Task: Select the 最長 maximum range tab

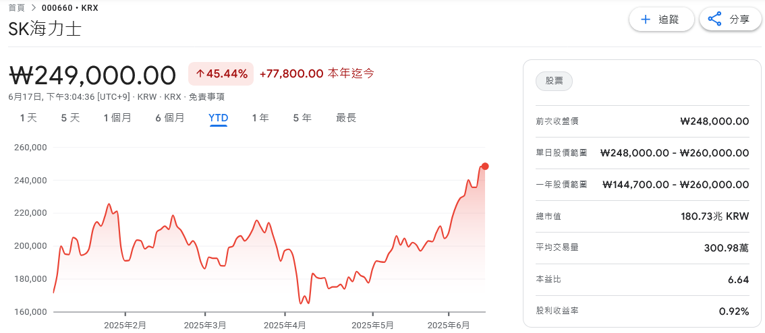Action: [346, 118]
